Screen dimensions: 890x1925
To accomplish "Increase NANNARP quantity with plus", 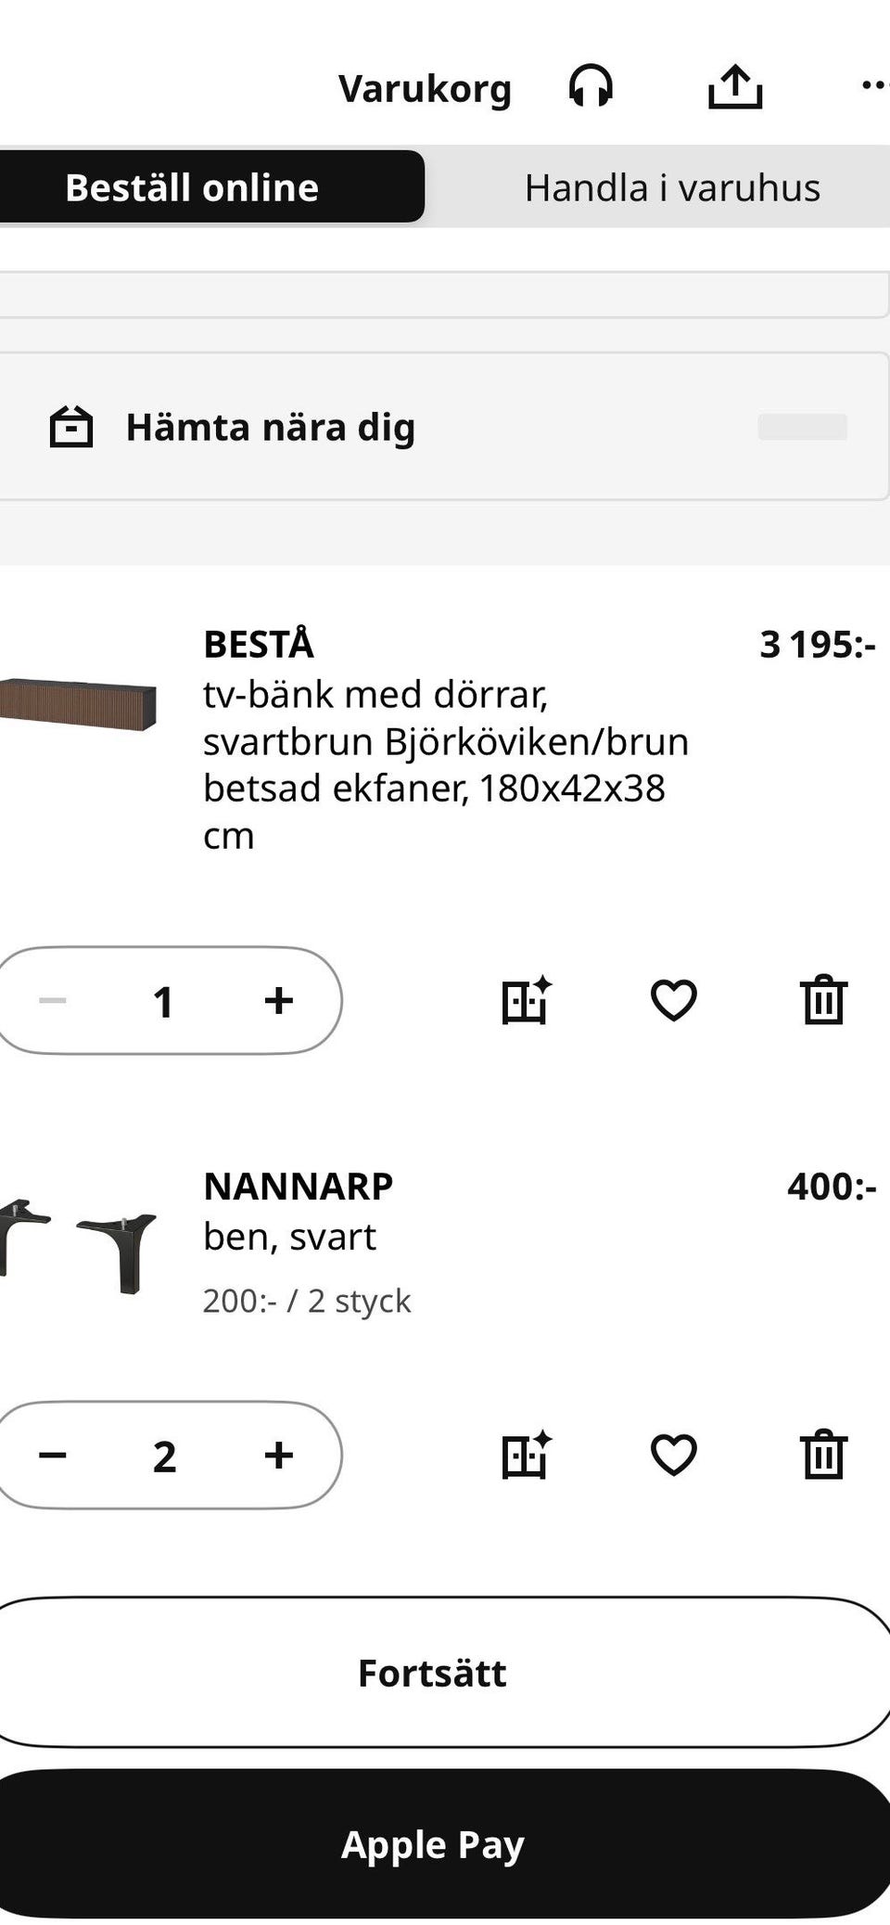I will 278,1455.
